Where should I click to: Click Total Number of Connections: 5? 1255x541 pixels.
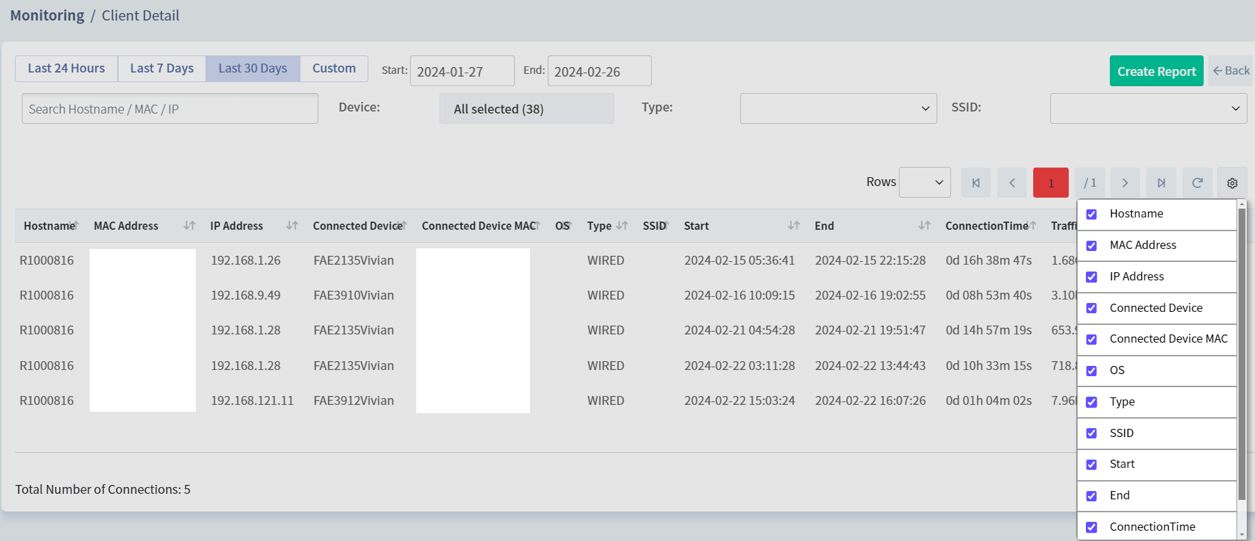[x=103, y=490]
